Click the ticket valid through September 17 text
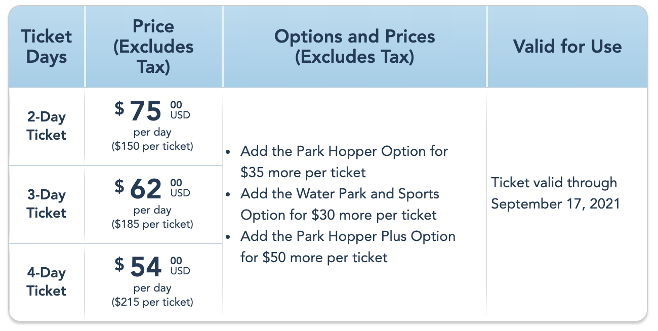 point(554,193)
